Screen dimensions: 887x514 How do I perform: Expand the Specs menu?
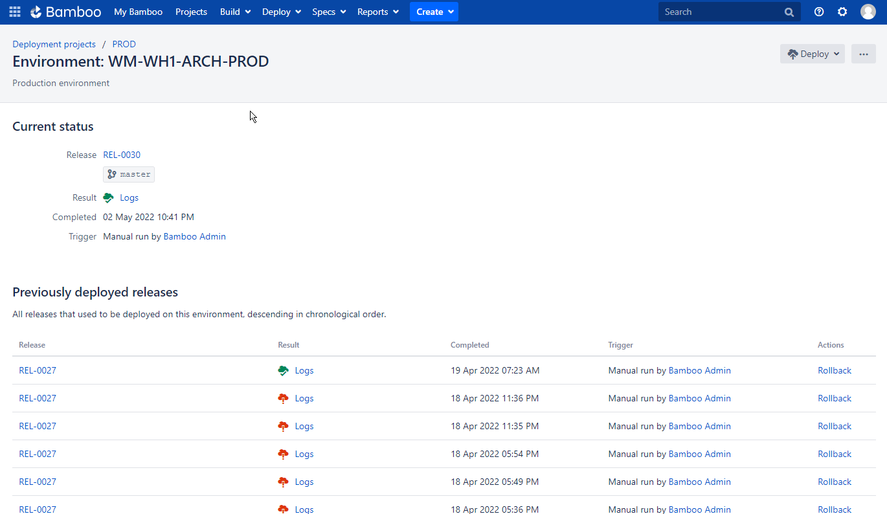[x=329, y=12]
